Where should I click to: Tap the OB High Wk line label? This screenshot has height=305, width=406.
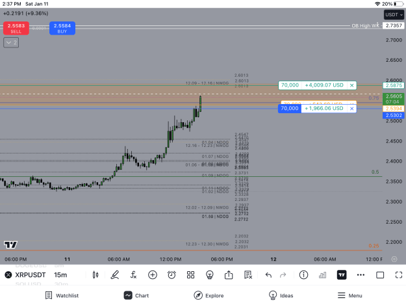365,25
